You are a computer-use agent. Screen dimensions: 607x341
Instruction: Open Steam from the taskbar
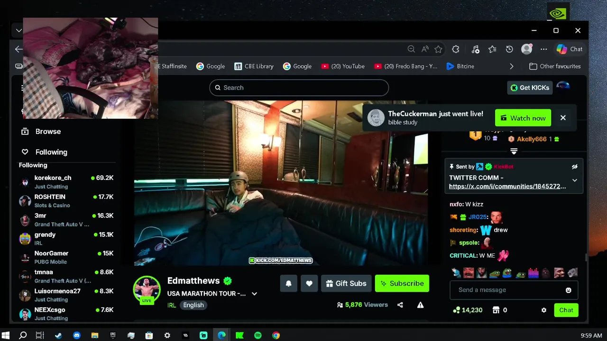tap(58, 335)
